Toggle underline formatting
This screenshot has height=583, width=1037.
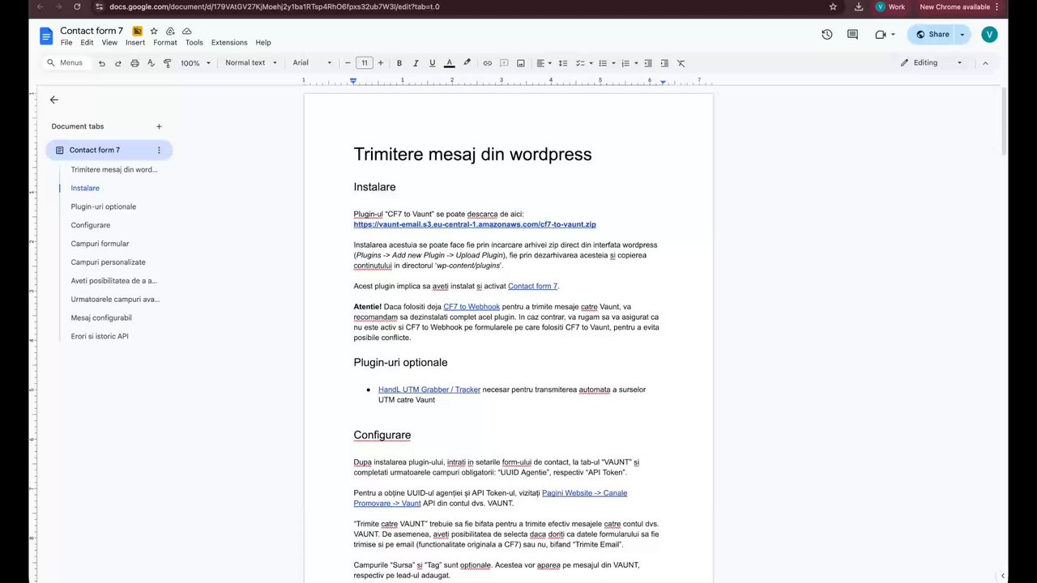(x=432, y=63)
